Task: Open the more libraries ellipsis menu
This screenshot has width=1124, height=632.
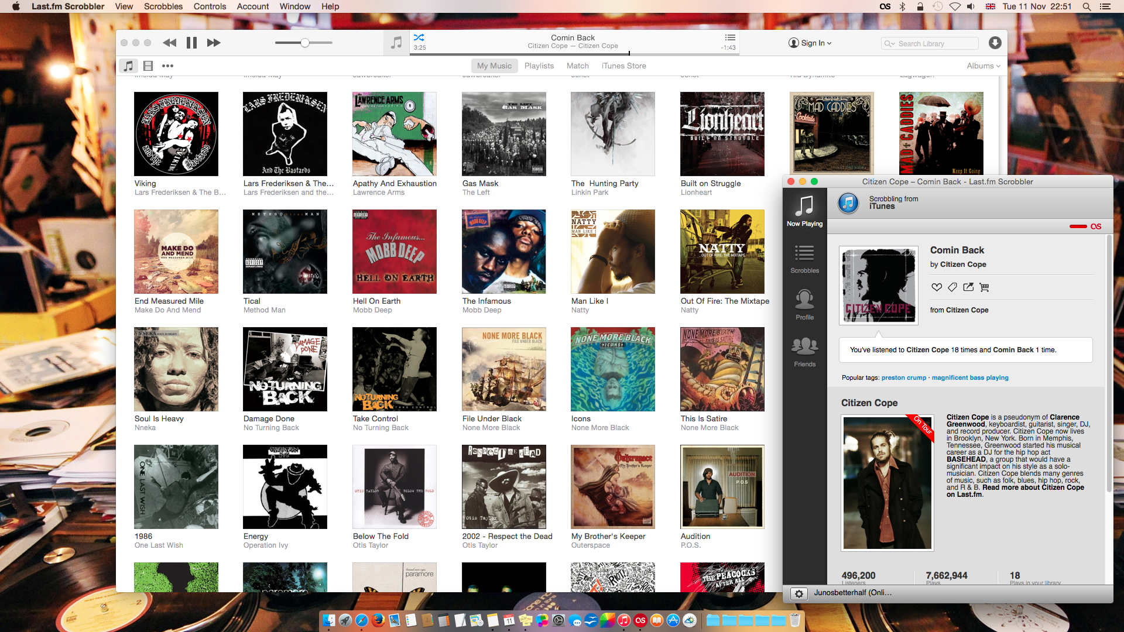Action: 168,66
